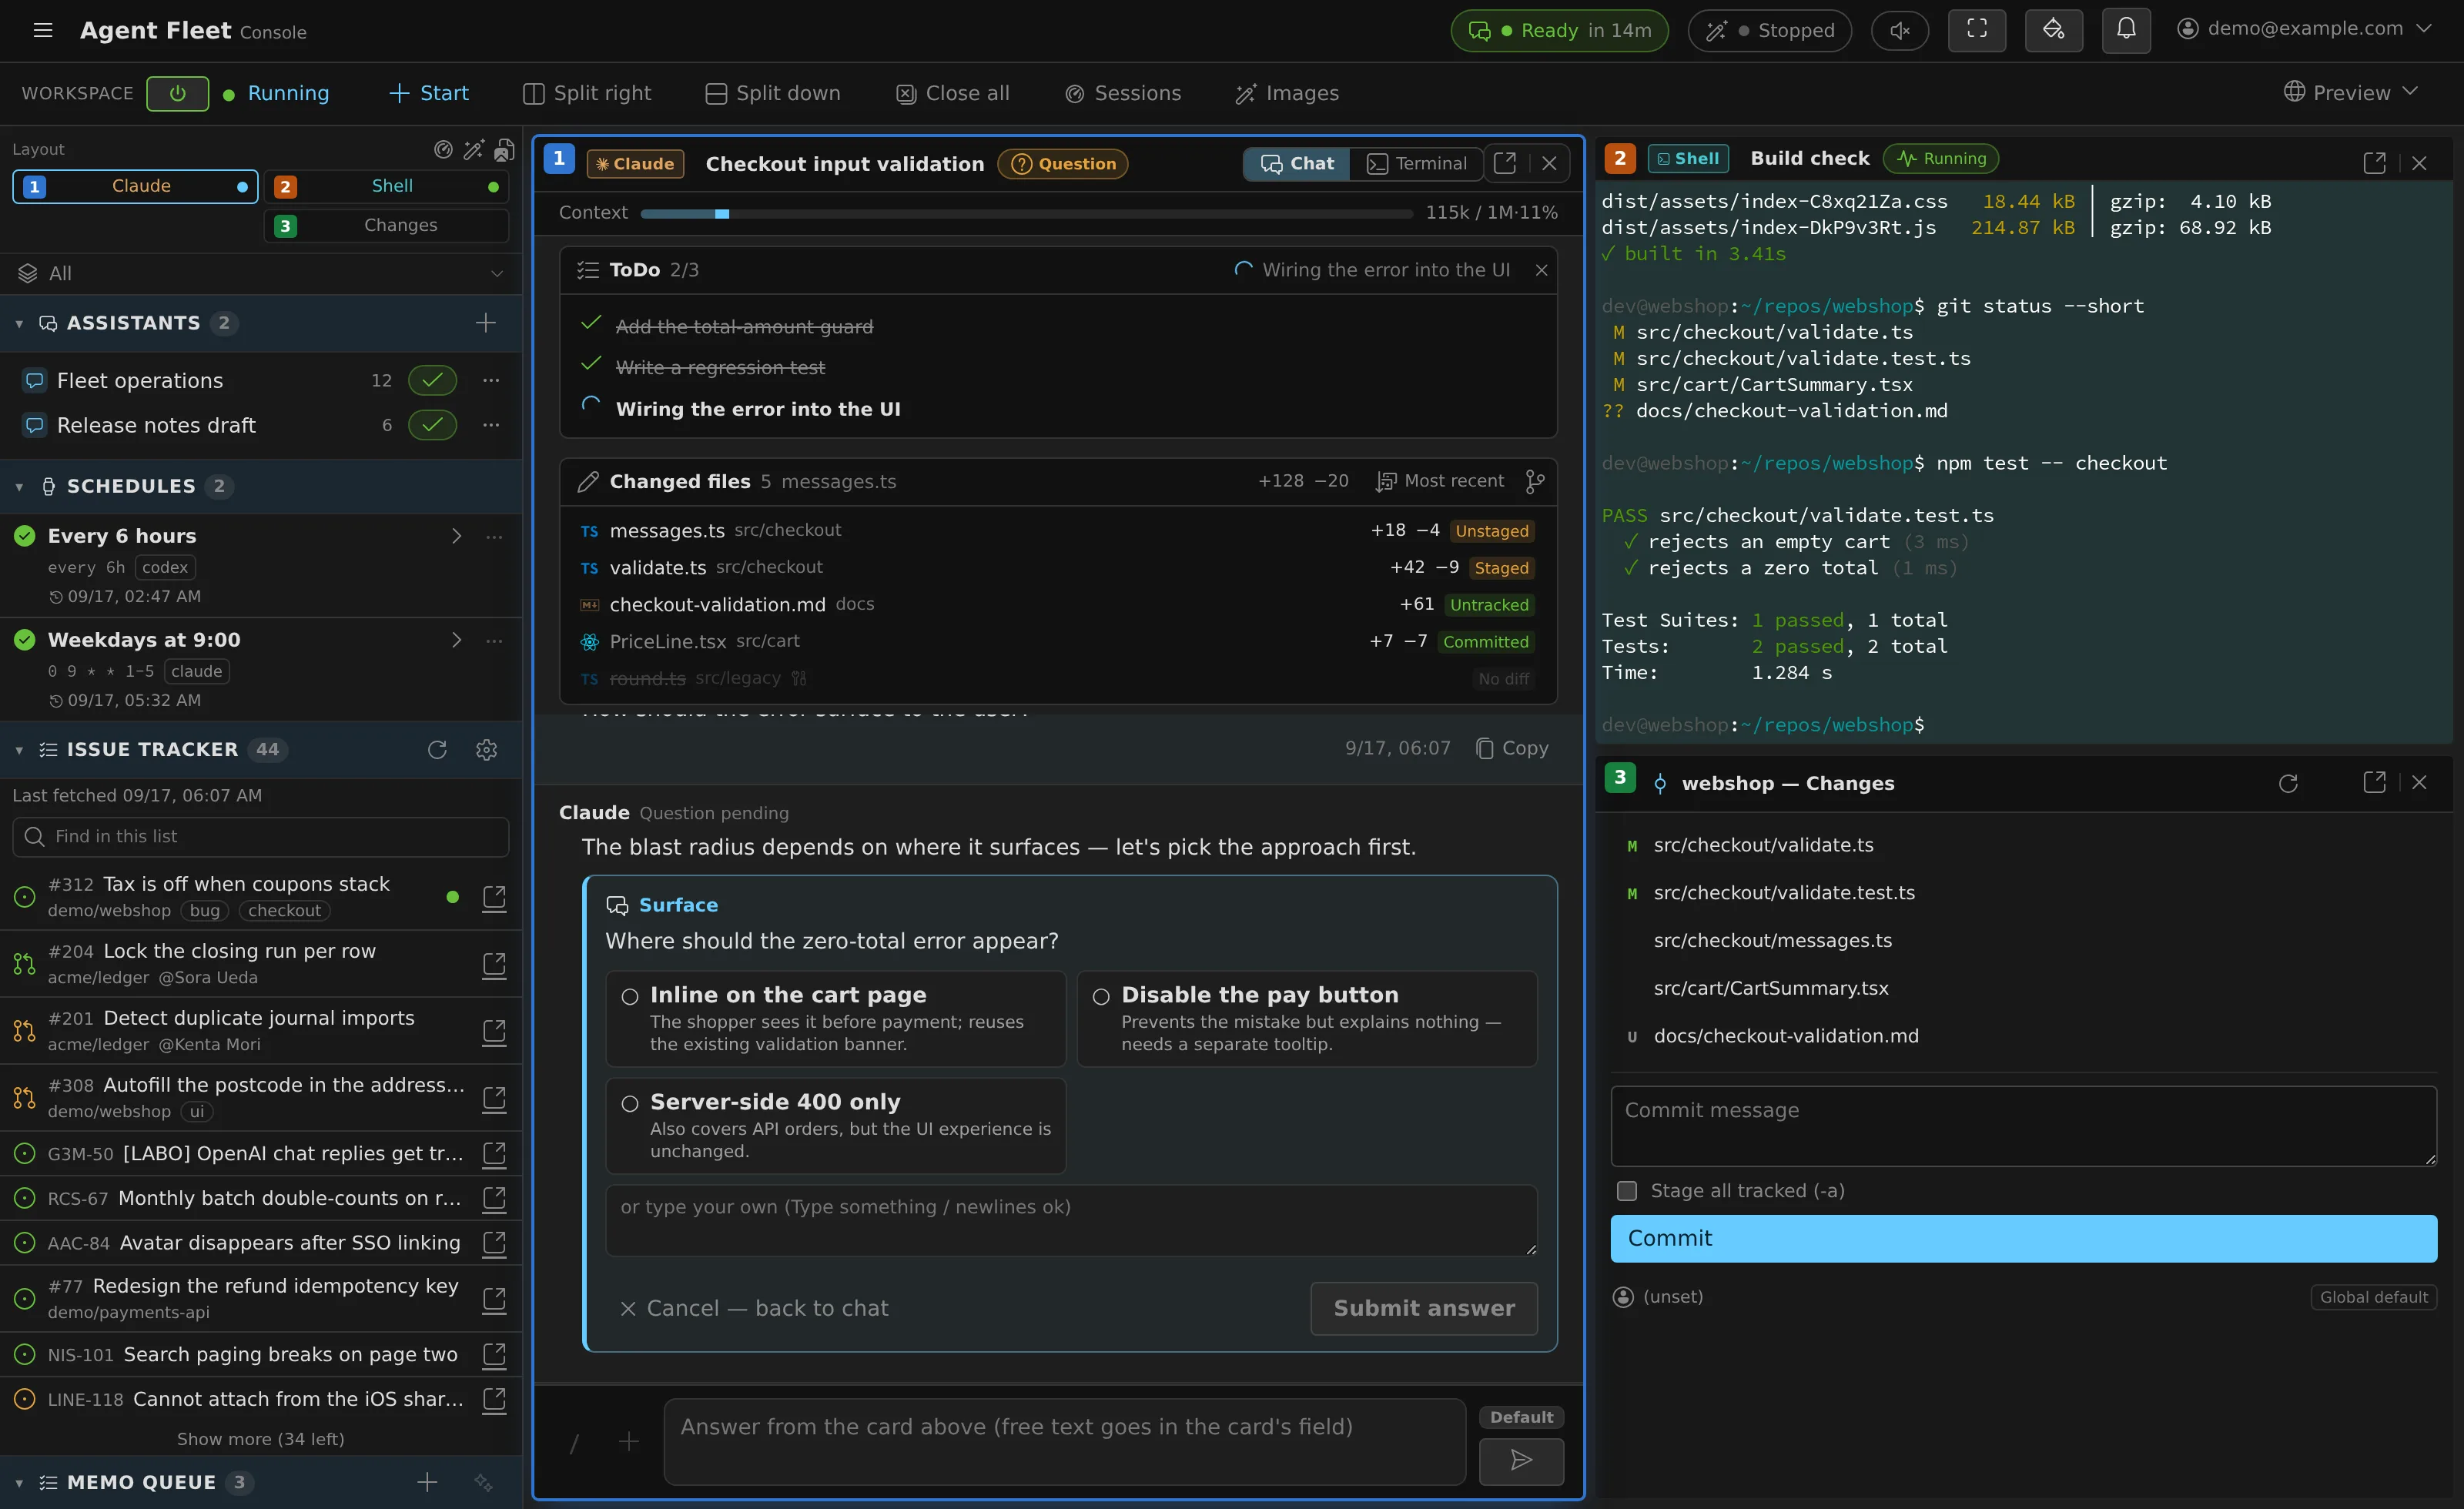Open Fleet operations more options menu
This screenshot has width=2464, height=1509.
[x=491, y=380]
